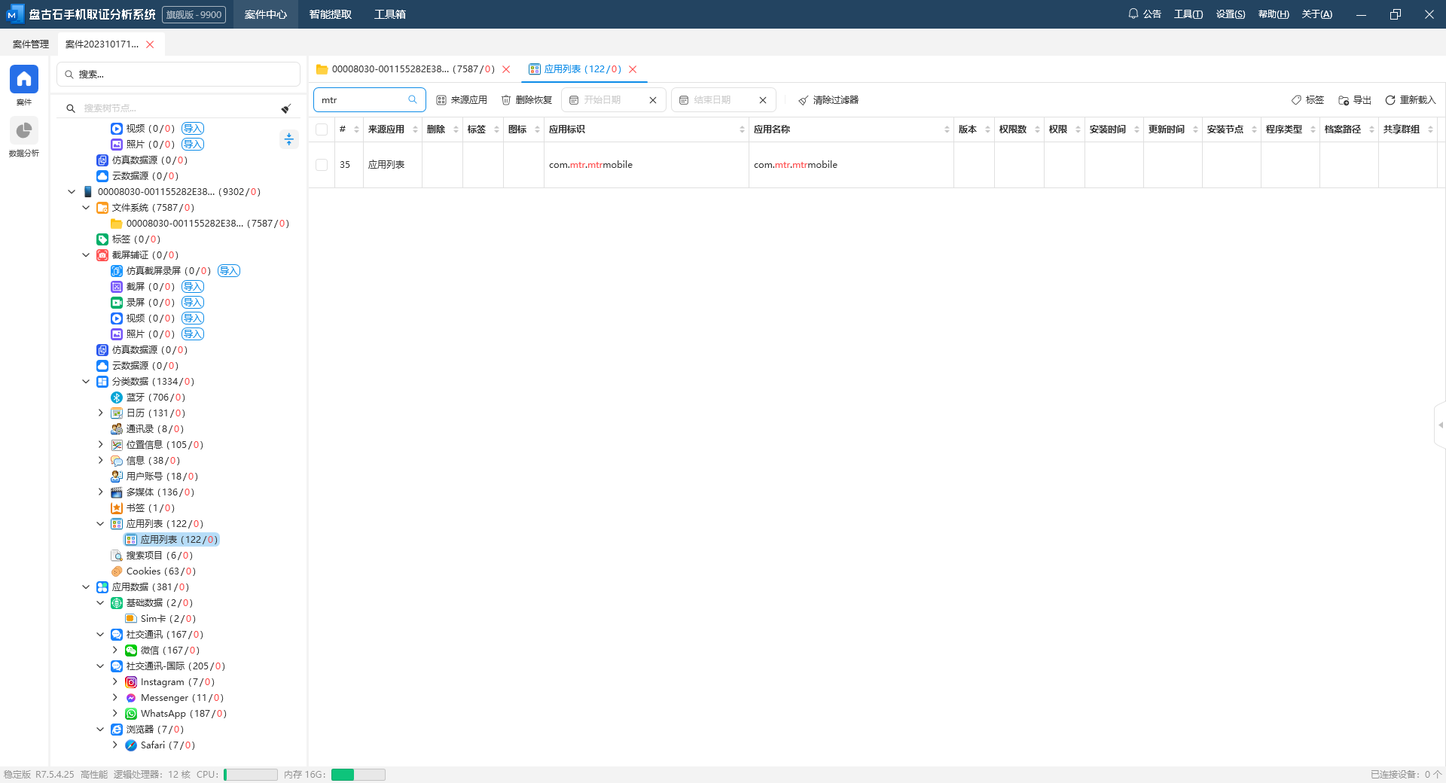This screenshot has width=1446, height=783.
Task: Collapse the 分类数据 tree node
Action: 86,382
